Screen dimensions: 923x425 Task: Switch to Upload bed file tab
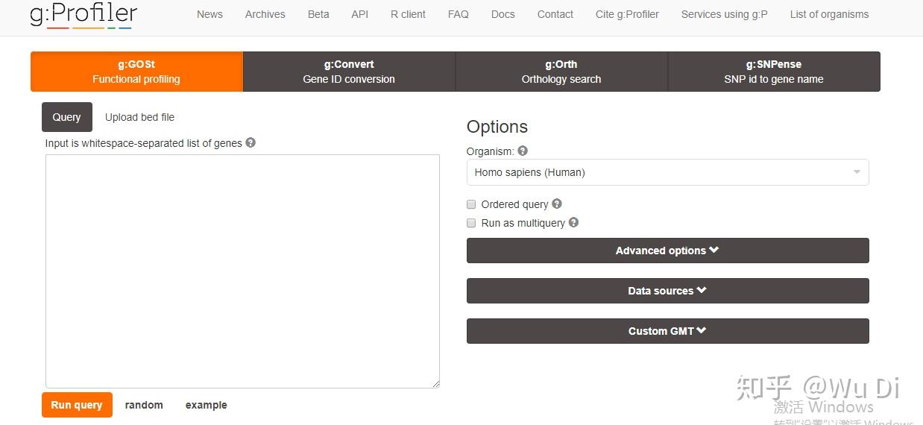click(x=139, y=117)
